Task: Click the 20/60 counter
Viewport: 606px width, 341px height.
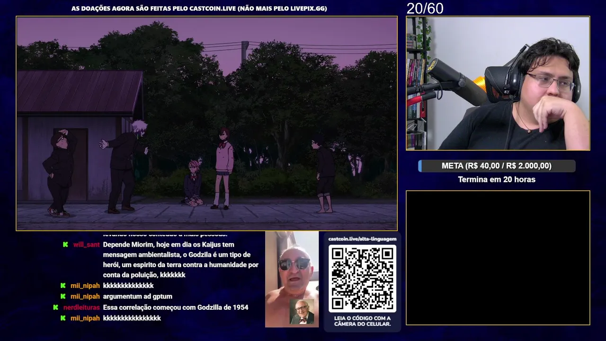Action: [425, 9]
